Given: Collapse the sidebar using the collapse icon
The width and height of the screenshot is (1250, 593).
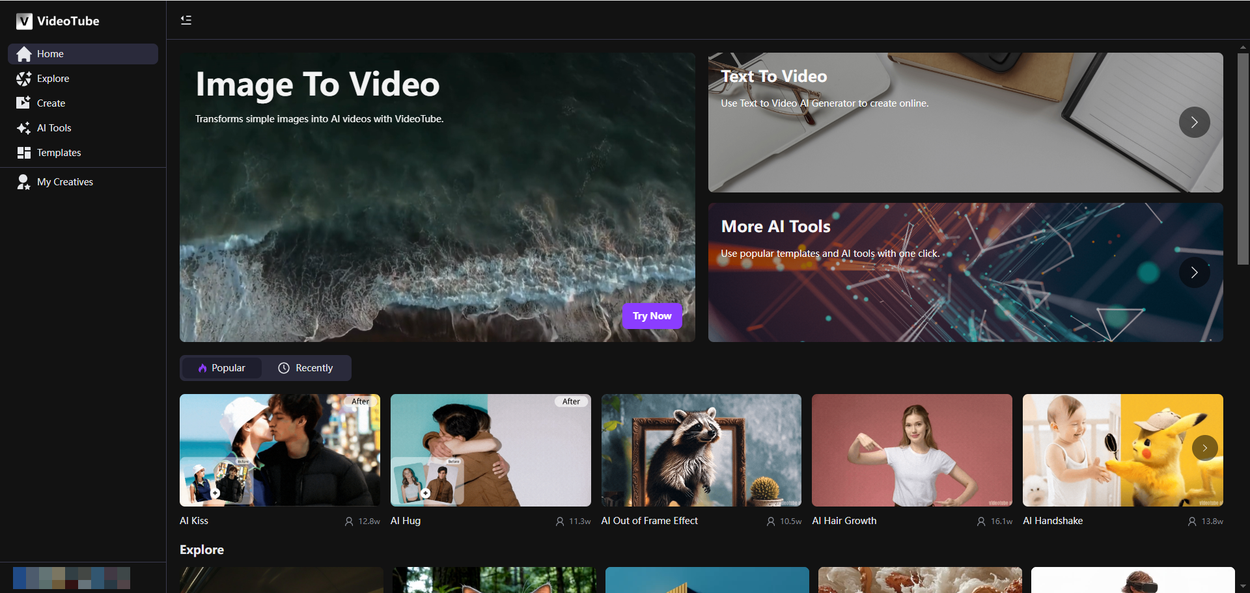Looking at the screenshot, I should [x=186, y=20].
